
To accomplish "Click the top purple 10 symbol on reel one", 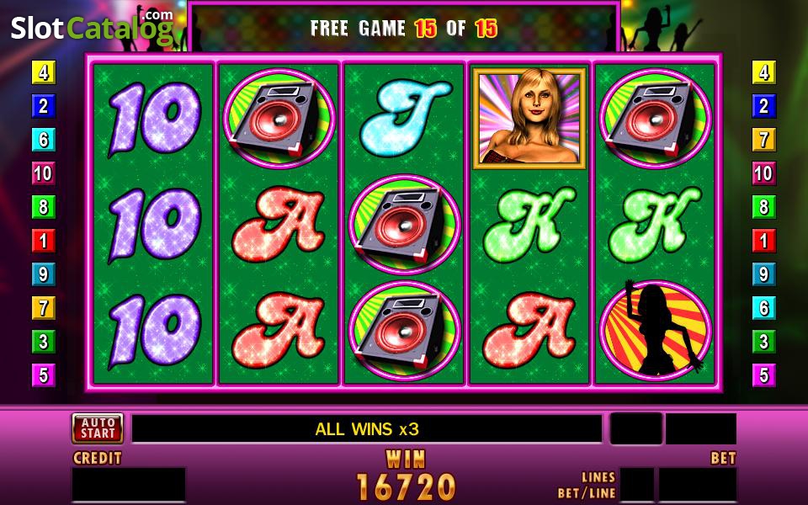I will [x=153, y=119].
